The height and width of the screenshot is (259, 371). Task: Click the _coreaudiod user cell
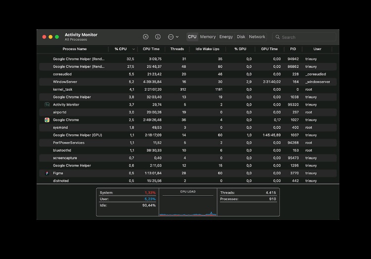(x=316, y=74)
